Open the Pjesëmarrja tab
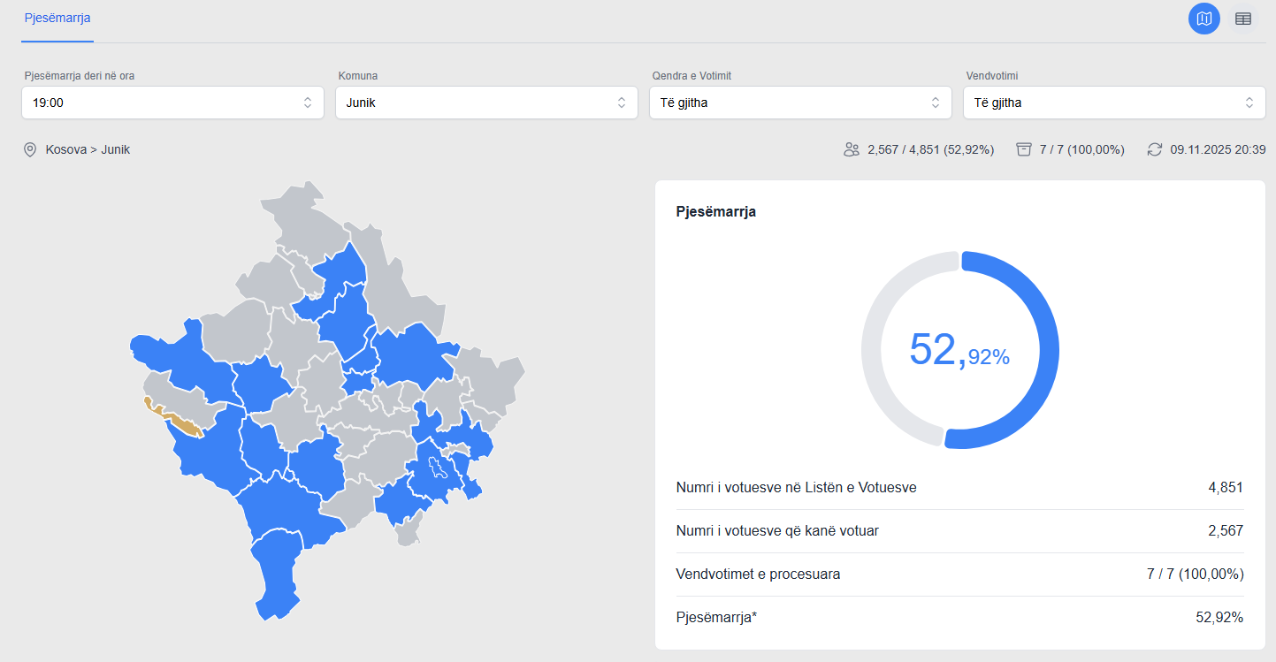Viewport: 1276px width, 662px height. 57,18
